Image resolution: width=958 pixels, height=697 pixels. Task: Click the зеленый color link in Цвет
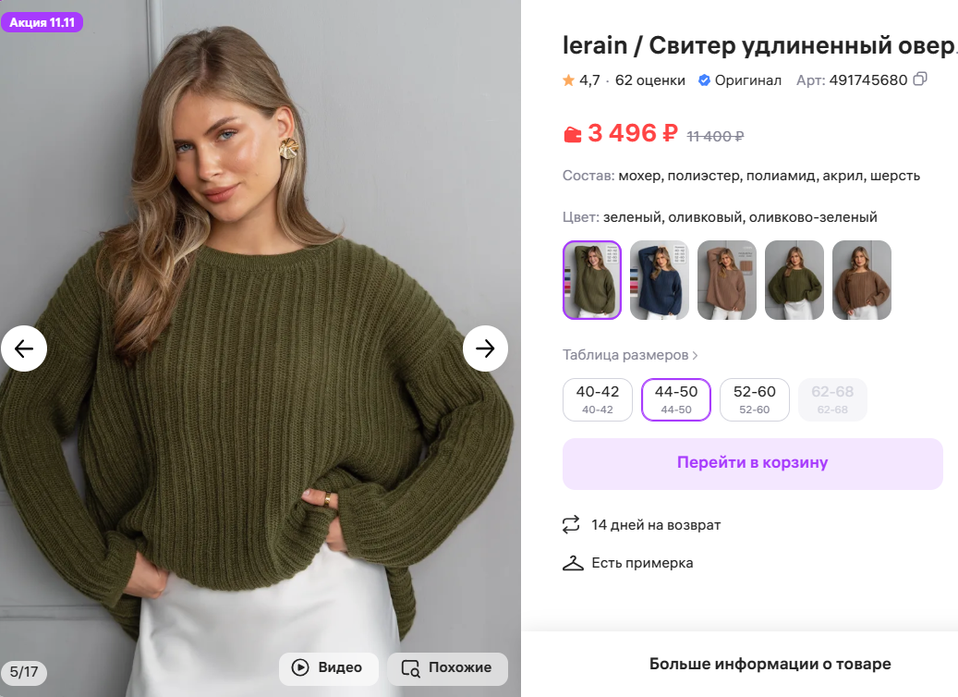click(x=630, y=216)
